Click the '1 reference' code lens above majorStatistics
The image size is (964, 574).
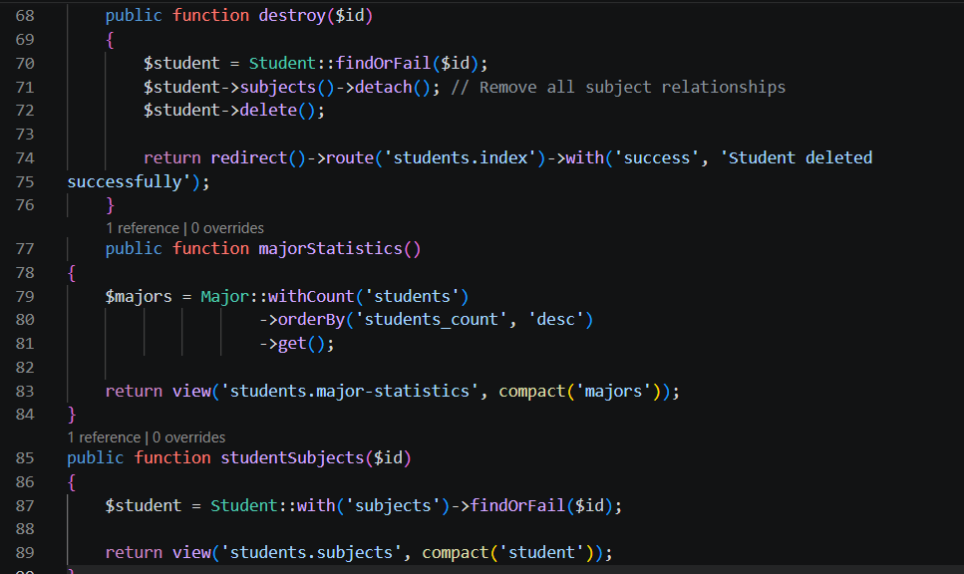click(142, 228)
